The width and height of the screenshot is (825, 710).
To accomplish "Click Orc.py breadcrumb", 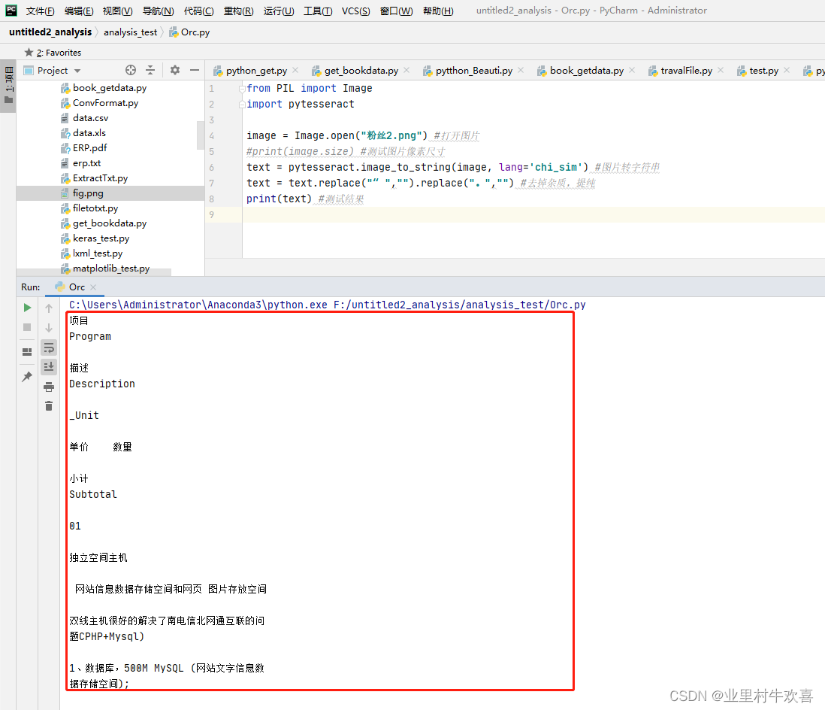I will (189, 32).
